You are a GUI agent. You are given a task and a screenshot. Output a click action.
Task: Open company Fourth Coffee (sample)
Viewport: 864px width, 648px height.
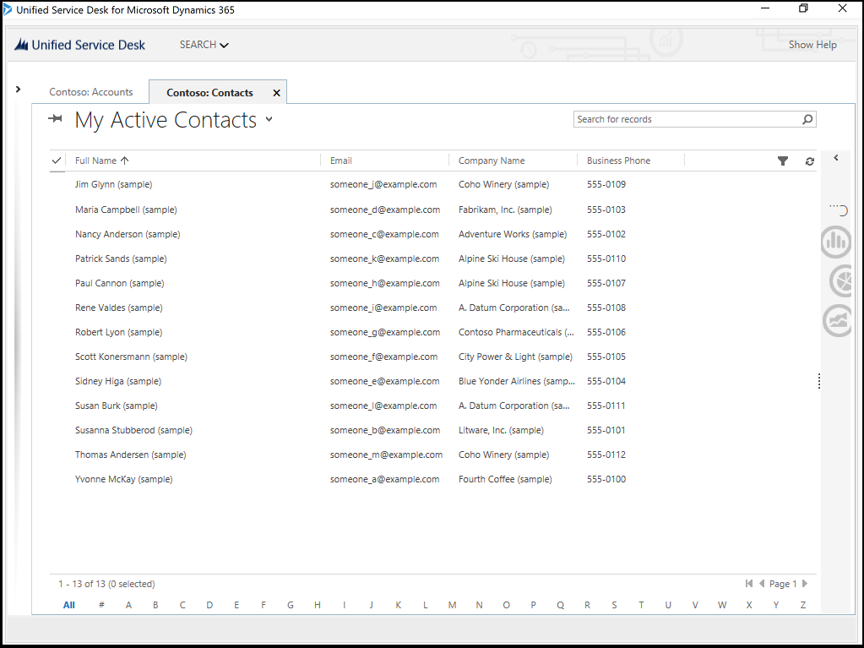click(505, 479)
